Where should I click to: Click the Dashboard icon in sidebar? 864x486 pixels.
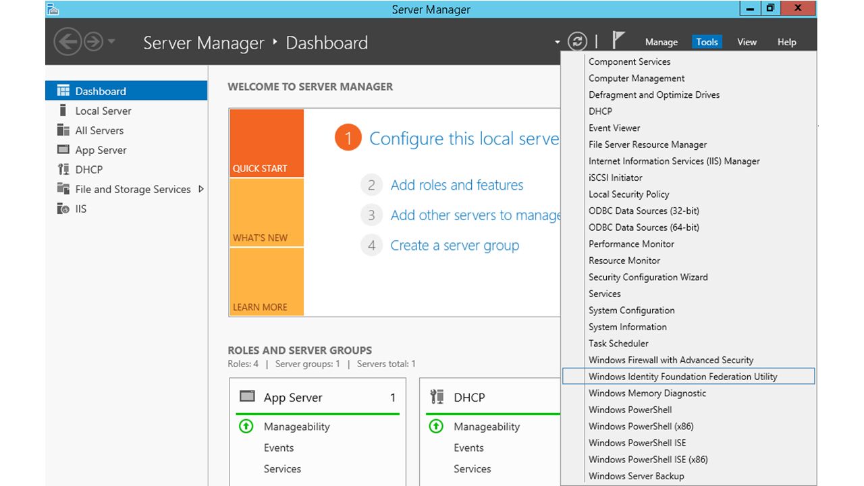pos(63,91)
